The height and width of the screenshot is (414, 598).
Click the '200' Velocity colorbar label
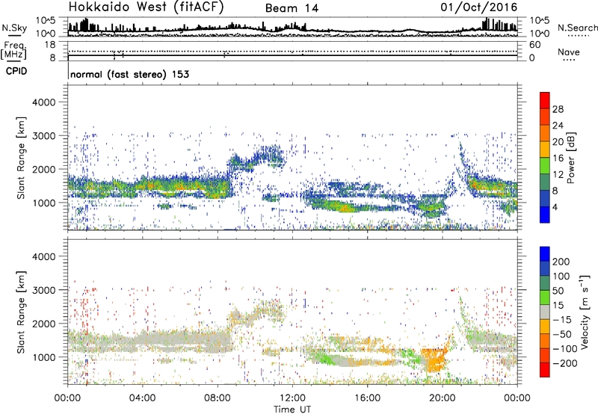[561, 262]
